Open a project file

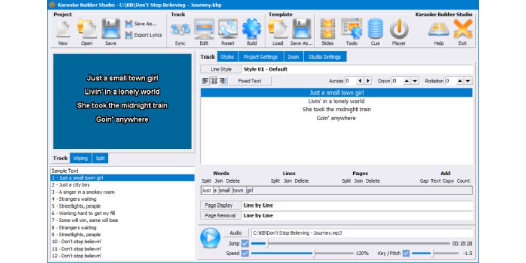coord(86,33)
